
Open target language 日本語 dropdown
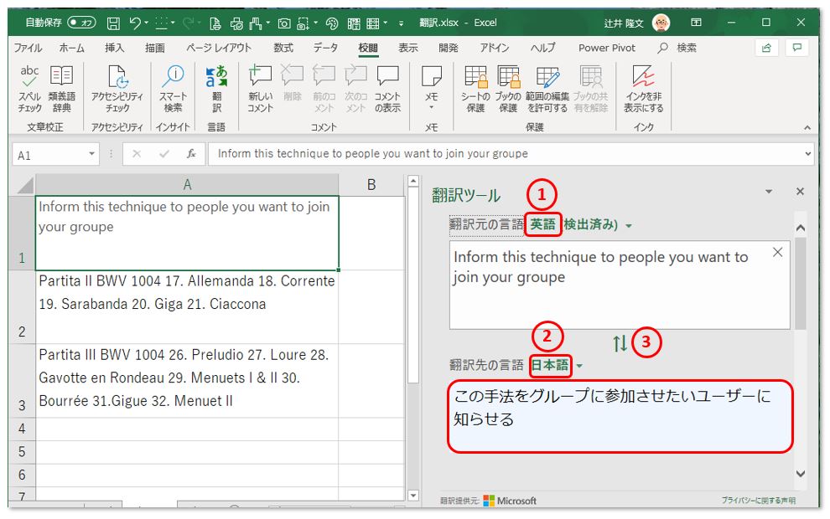(579, 366)
